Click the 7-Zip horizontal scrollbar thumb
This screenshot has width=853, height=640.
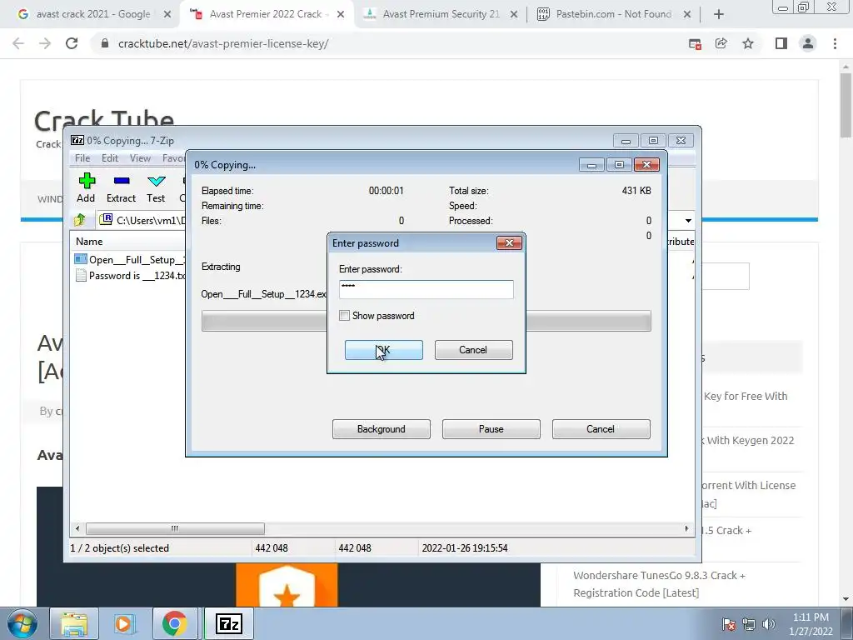[x=175, y=528]
